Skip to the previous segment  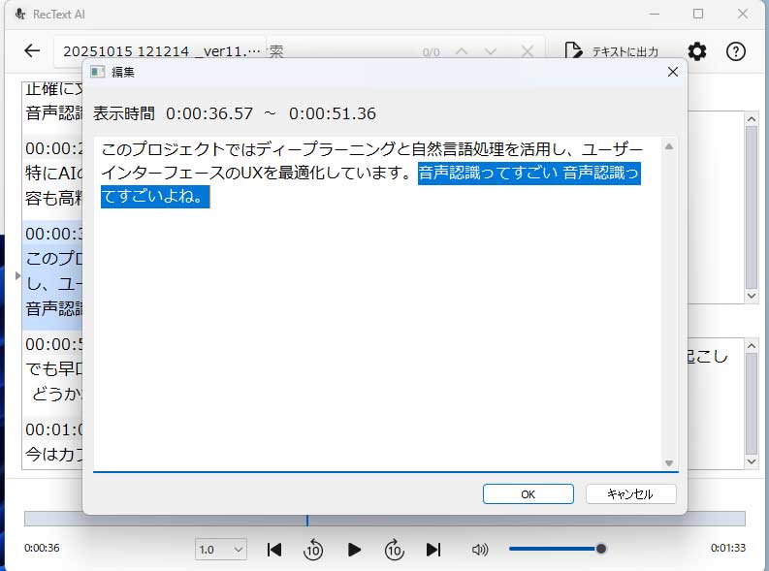274,550
